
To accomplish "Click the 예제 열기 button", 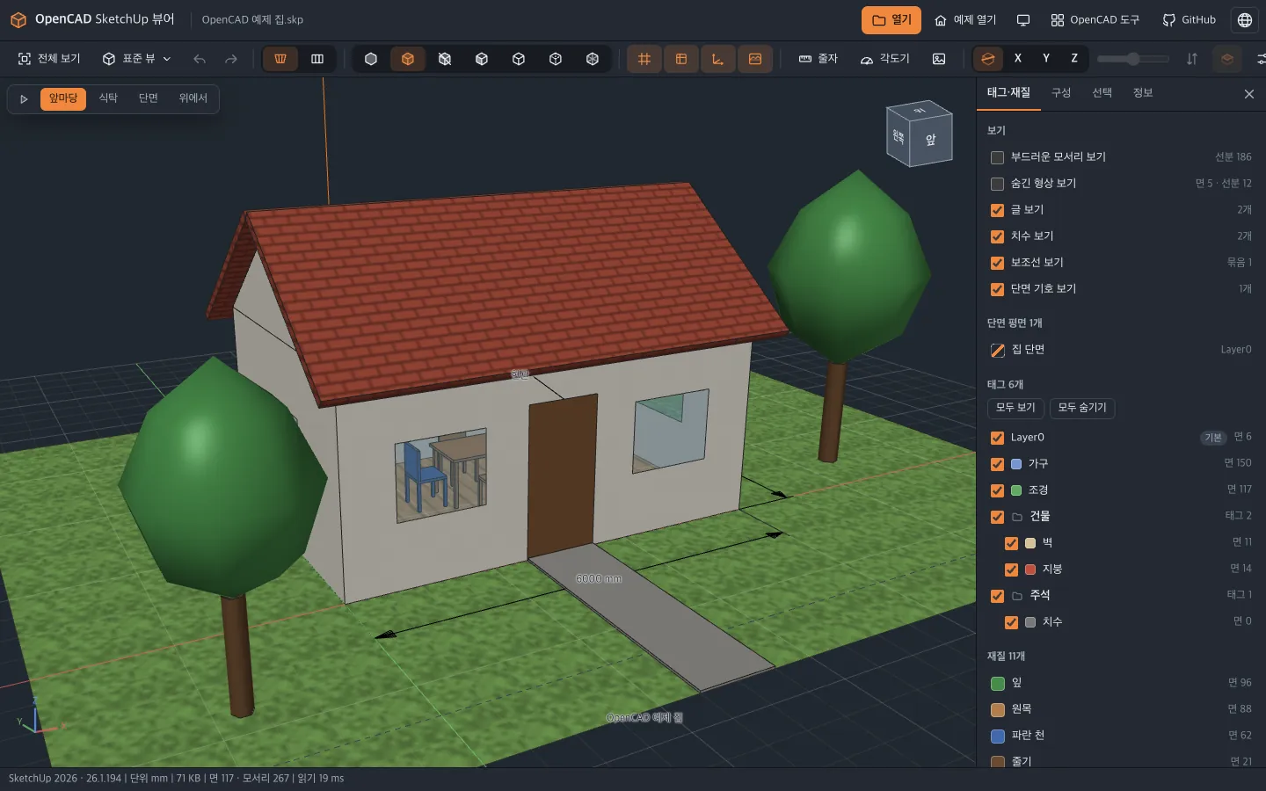I will pos(965,20).
